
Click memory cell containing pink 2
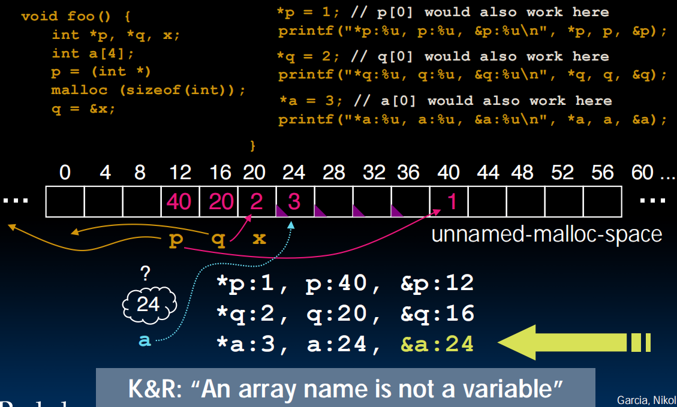257,201
